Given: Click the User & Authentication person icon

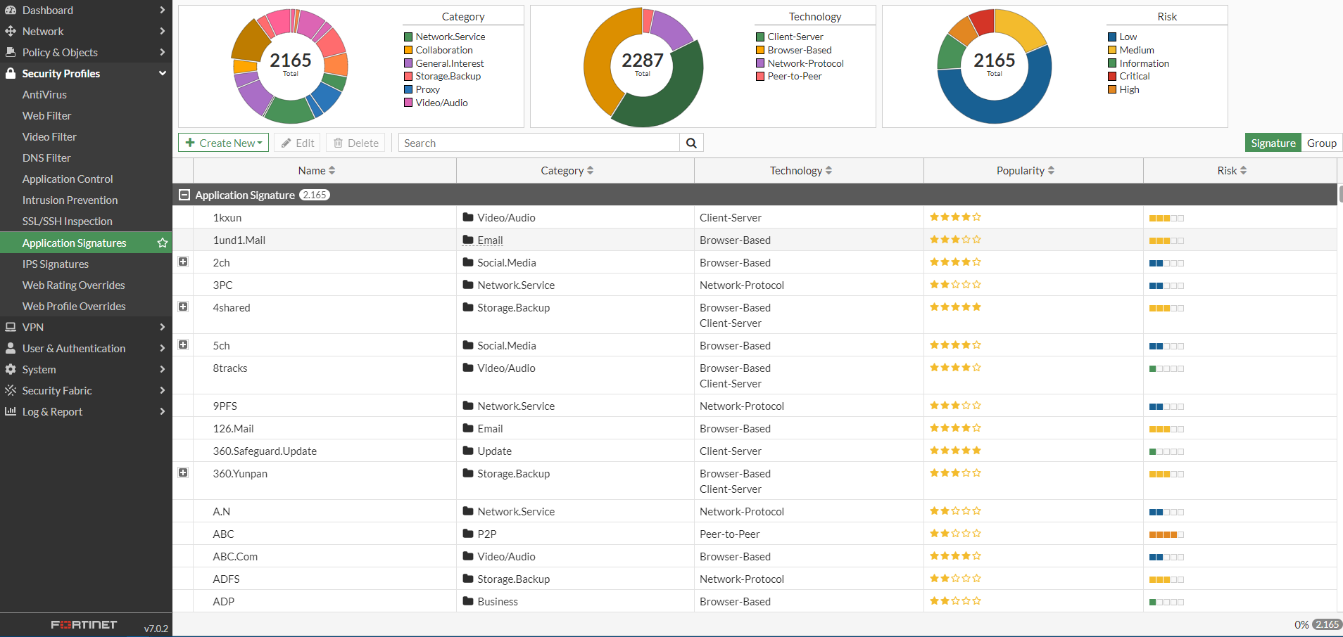Looking at the screenshot, I should 11,349.
